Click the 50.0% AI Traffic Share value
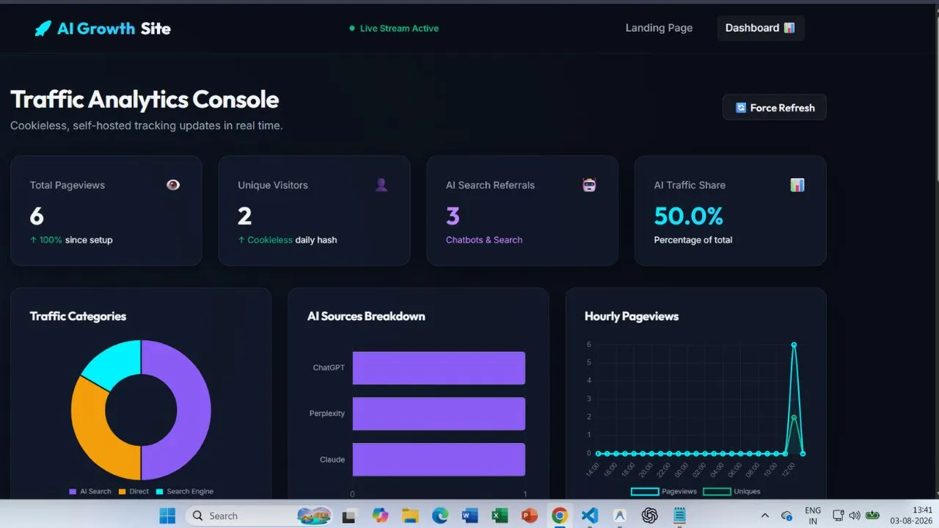 (x=689, y=216)
